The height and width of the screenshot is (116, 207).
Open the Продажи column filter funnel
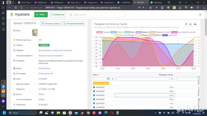172,79
